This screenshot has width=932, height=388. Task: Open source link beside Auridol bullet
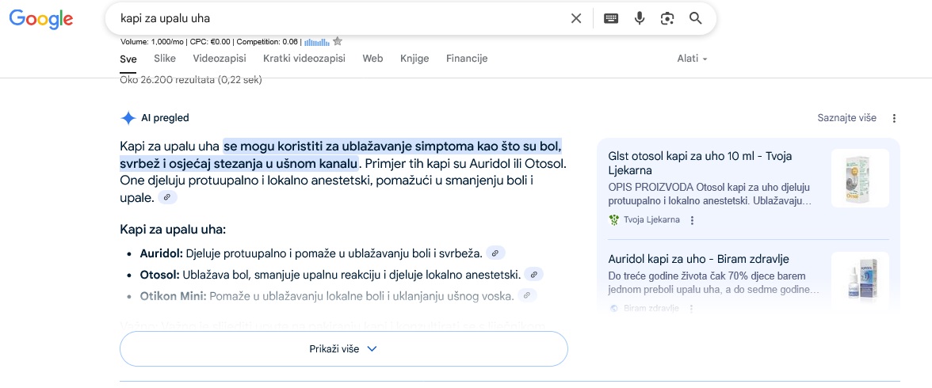[x=496, y=253]
